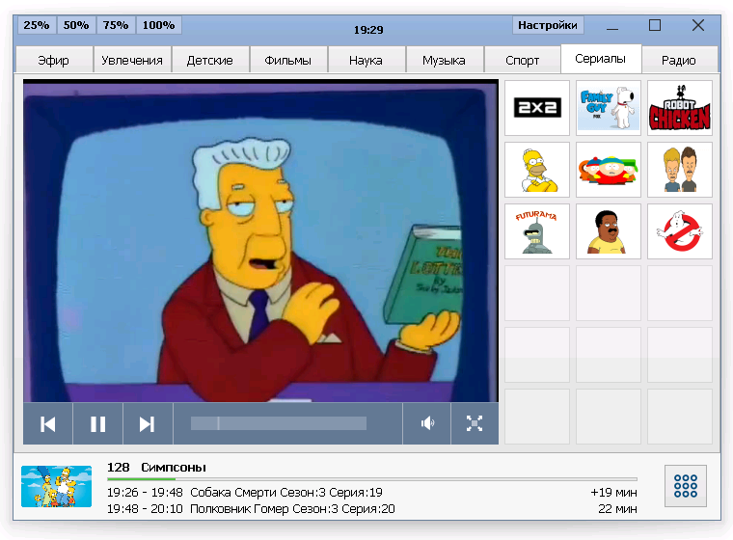The image size is (733, 540).
Task: Switch to the Спорт tab
Action: click(522, 61)
